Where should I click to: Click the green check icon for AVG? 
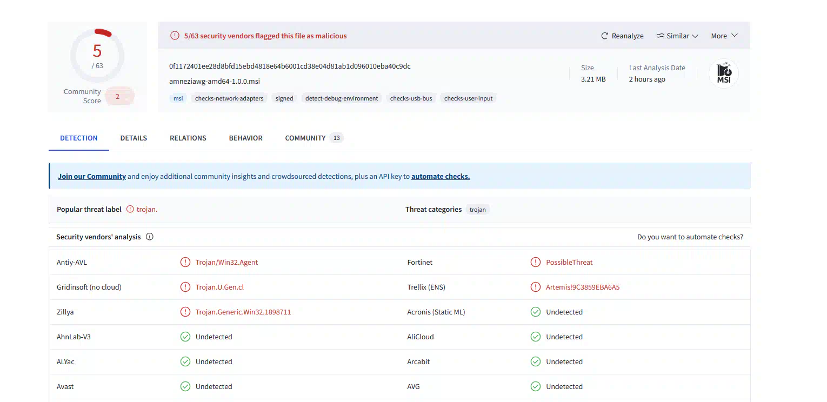click(536, 386)
